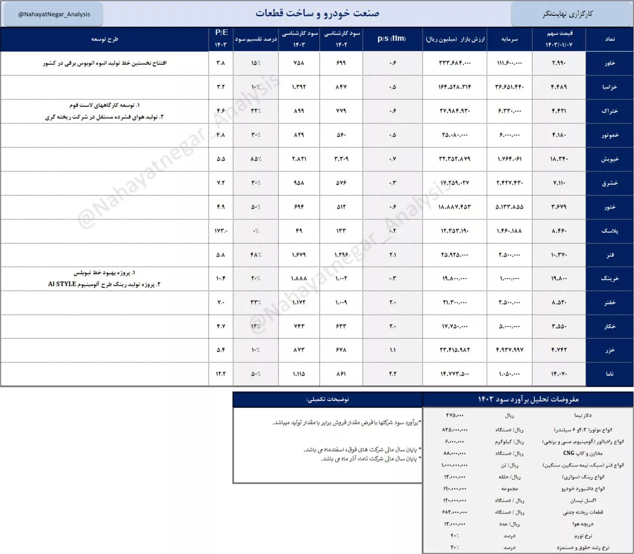The height and width of the screenshot is (554, 634).
Task: Click the dollar rate value '۴۷۵.۰۰۰'
Action: 455,415
